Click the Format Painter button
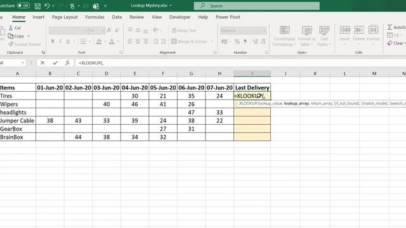The height and width of the screenshot is (228, 406). (x=25, y=44)
